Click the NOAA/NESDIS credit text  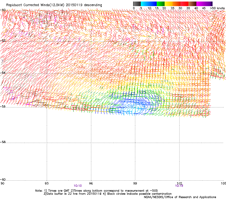(x=180, y=197)
